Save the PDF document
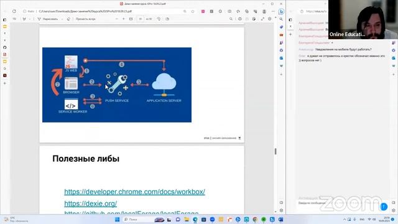Screen dimensions: 398x224 [247, 19]
